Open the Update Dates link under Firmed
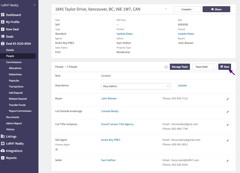Screen dimensions: 240x173 pyautogui.click(x=125, y=34)
